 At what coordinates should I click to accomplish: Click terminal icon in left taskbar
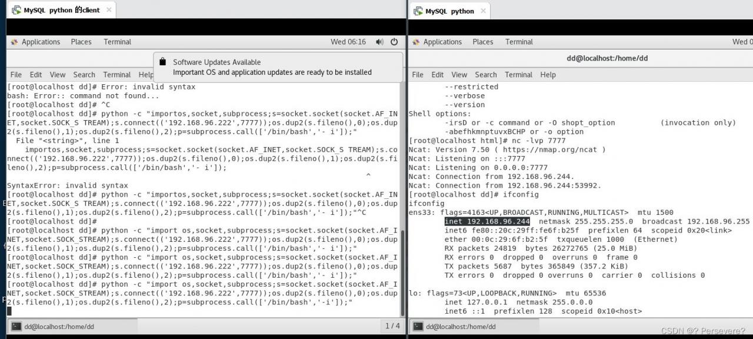pos(16,326)
